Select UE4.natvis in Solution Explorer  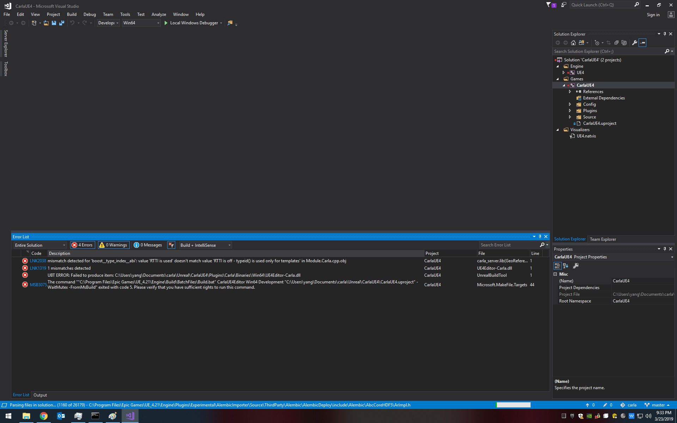click(586, 136)
